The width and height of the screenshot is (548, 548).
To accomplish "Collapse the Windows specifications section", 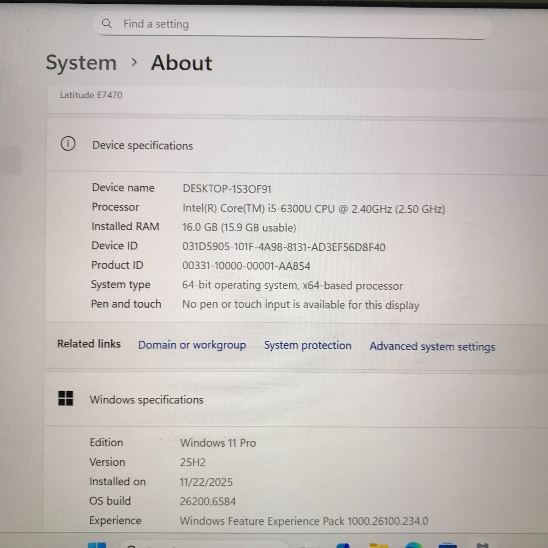I will [x=296, y=400].
